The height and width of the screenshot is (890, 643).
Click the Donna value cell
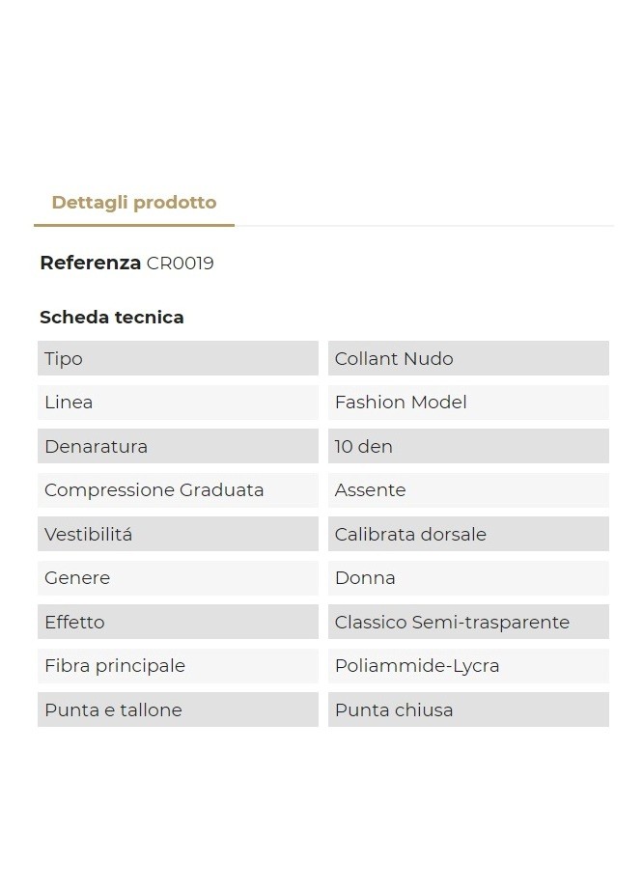(468, 578)
